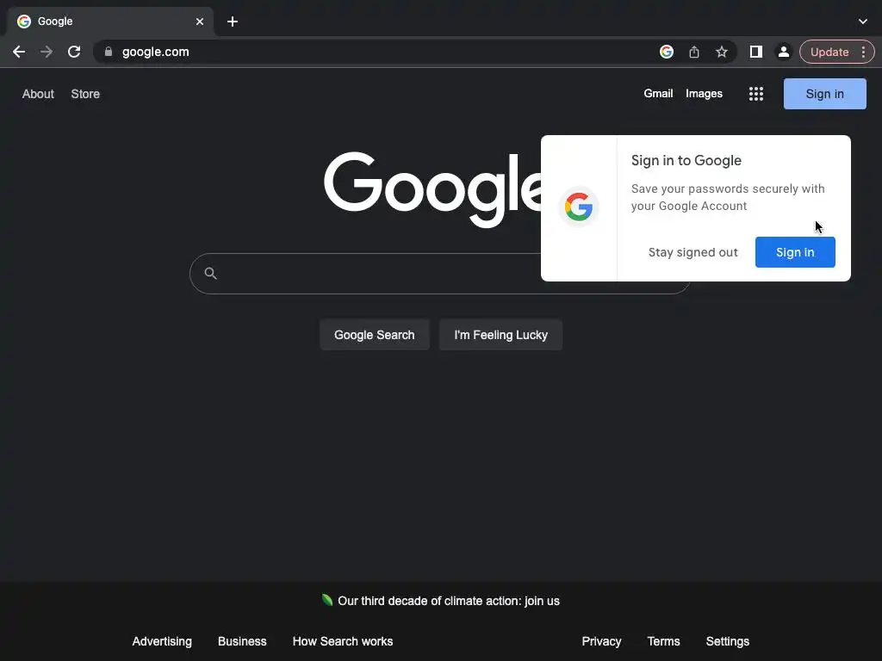The image size is (882, 661).
Task: Share this page using the share icon
Action: pyautogui.click(x=694, y=52)
